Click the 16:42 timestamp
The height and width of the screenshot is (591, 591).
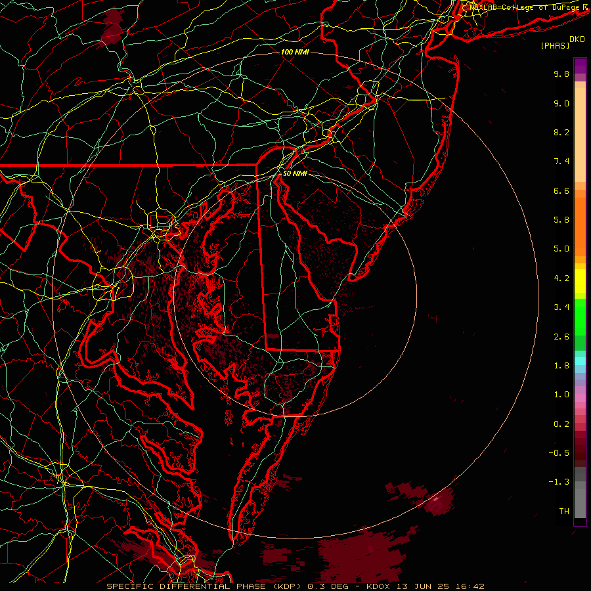click(470, 586)
